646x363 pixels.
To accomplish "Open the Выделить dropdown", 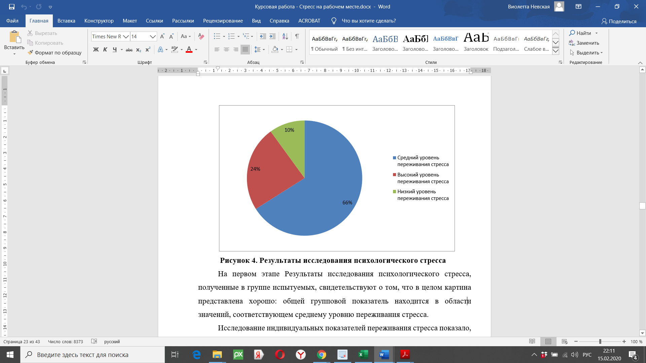I will (x=586, y=53).
